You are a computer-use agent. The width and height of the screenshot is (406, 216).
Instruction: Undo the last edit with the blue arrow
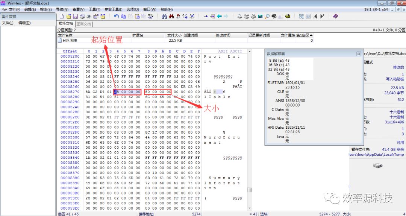(x=117, y=16)
